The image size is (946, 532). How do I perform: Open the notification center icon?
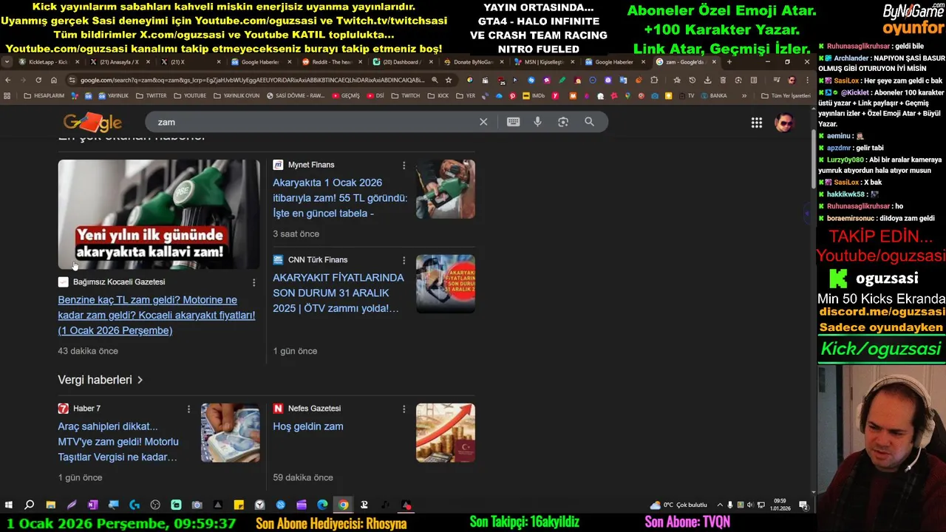(803, 505)
